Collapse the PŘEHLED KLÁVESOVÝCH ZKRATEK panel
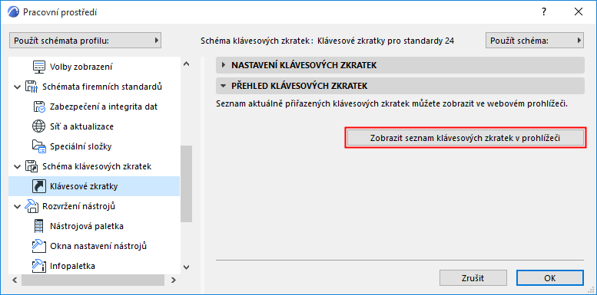 [x=224, y=86]
